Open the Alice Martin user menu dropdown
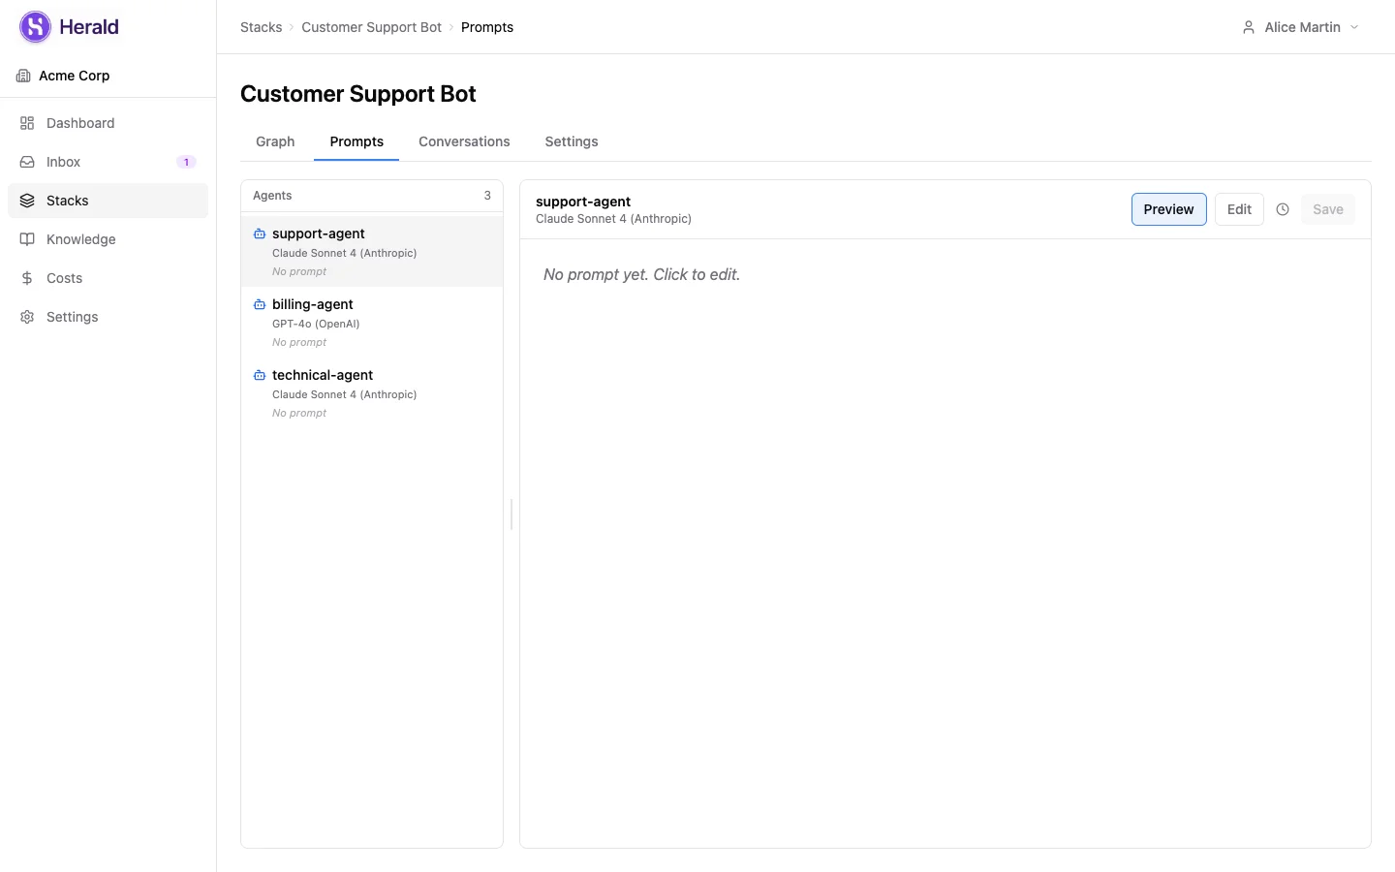 pos(1301,27)
